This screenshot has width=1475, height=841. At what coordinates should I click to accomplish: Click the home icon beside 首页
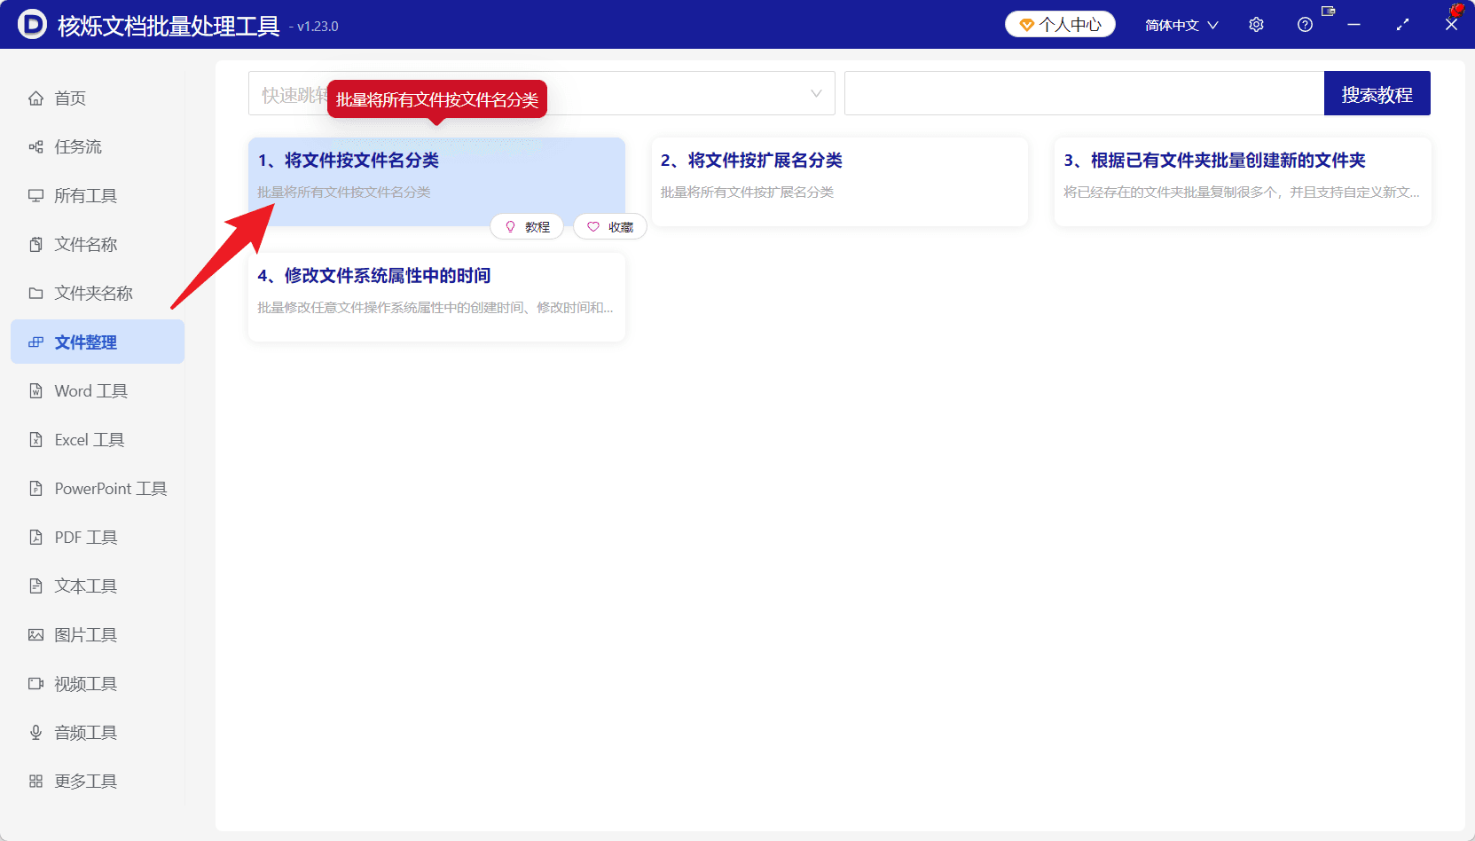point(35,98)
